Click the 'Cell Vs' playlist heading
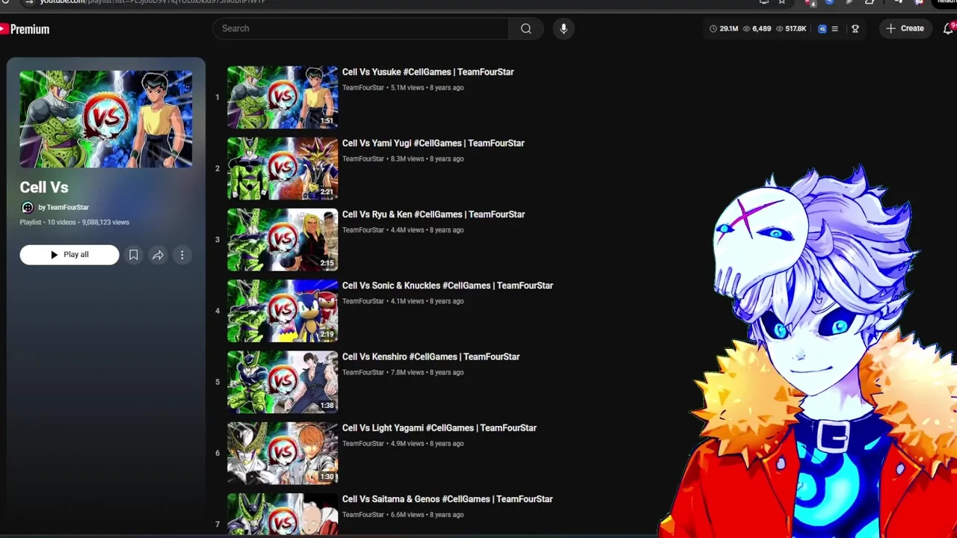This screenshot has width=957, height=538. [44, 188]
